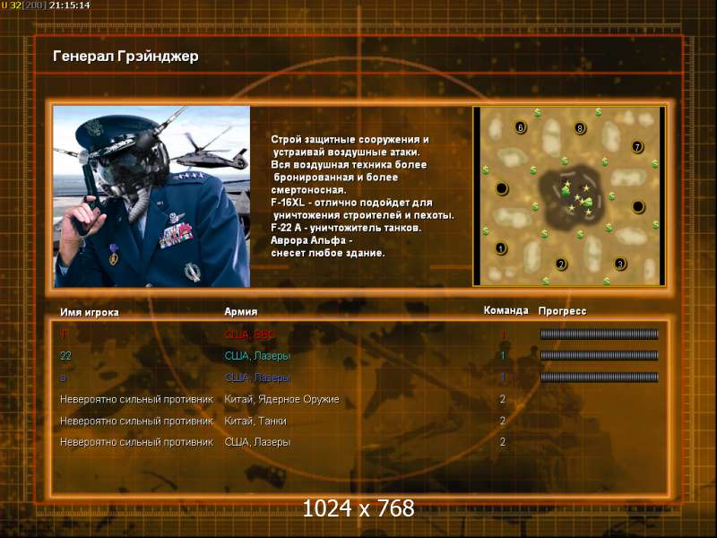The height and width of the screenshot is (538, 717).
Task: Click the снесет любое здание line
Action: point(328,253)
